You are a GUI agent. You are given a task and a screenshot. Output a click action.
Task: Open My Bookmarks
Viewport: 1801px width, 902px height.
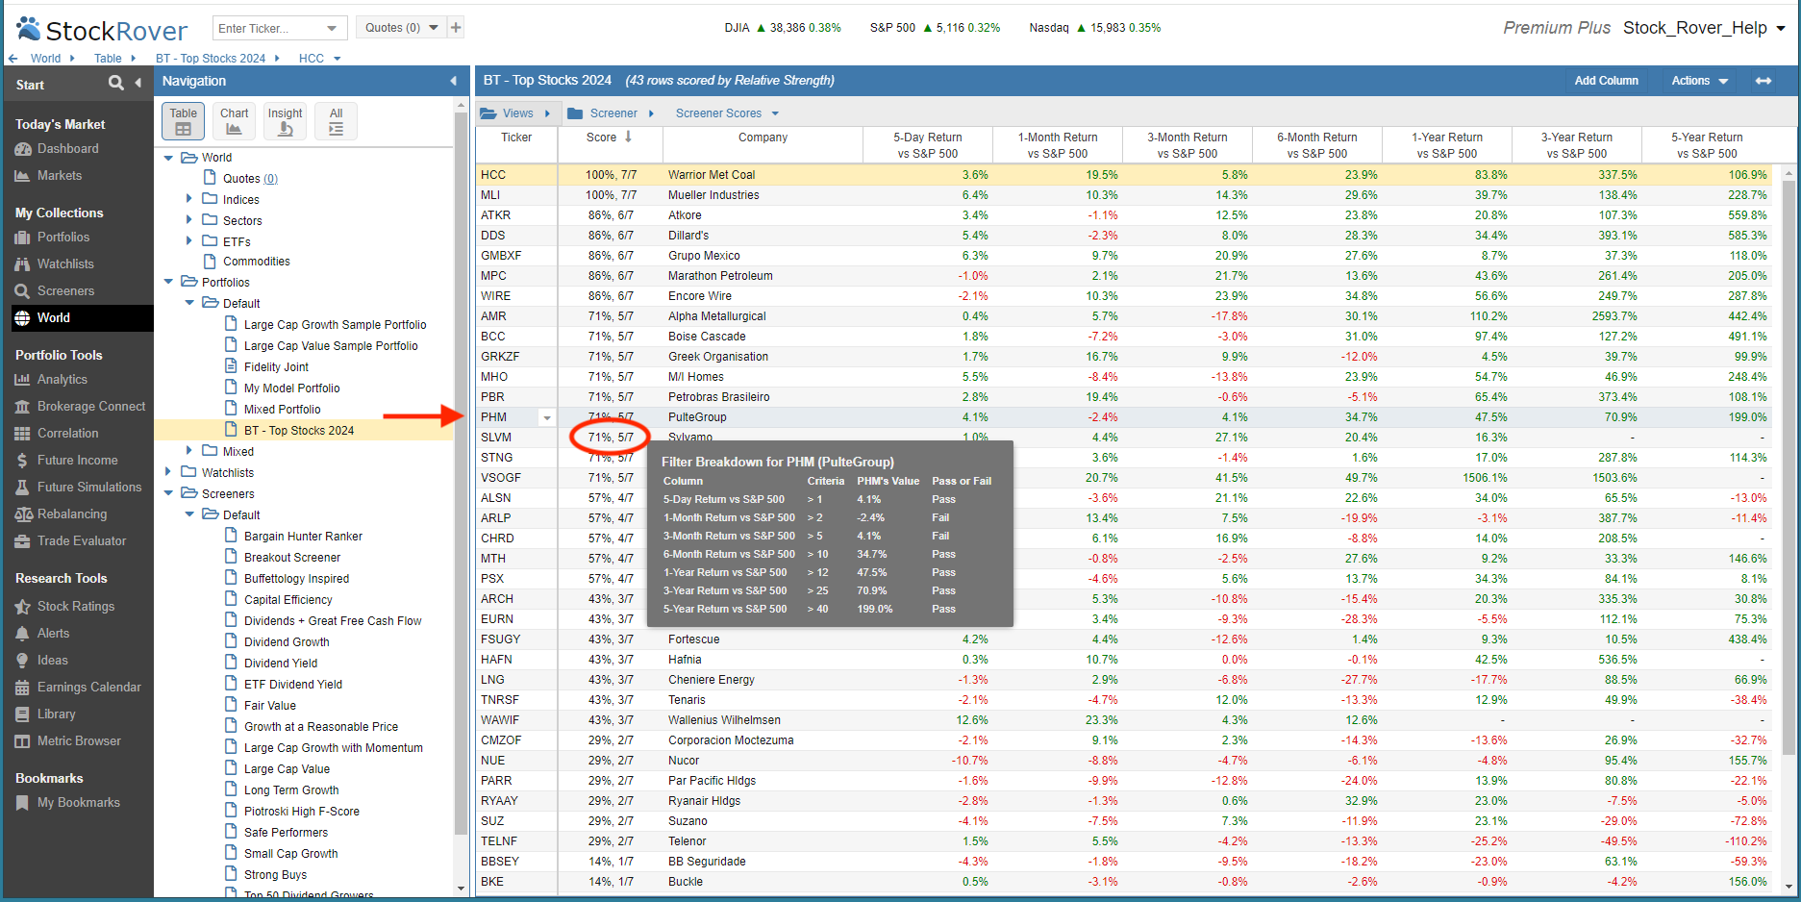[78, 803]
